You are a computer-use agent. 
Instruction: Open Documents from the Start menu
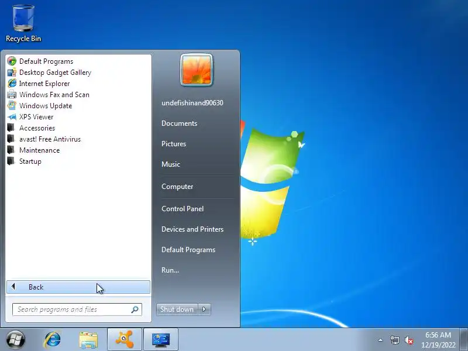(x=179, y=123)
